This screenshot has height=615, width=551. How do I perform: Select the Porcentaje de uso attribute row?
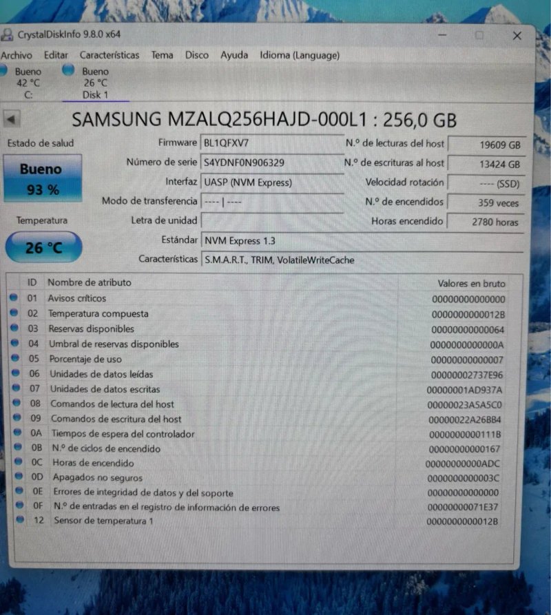[x=258, y=359]
